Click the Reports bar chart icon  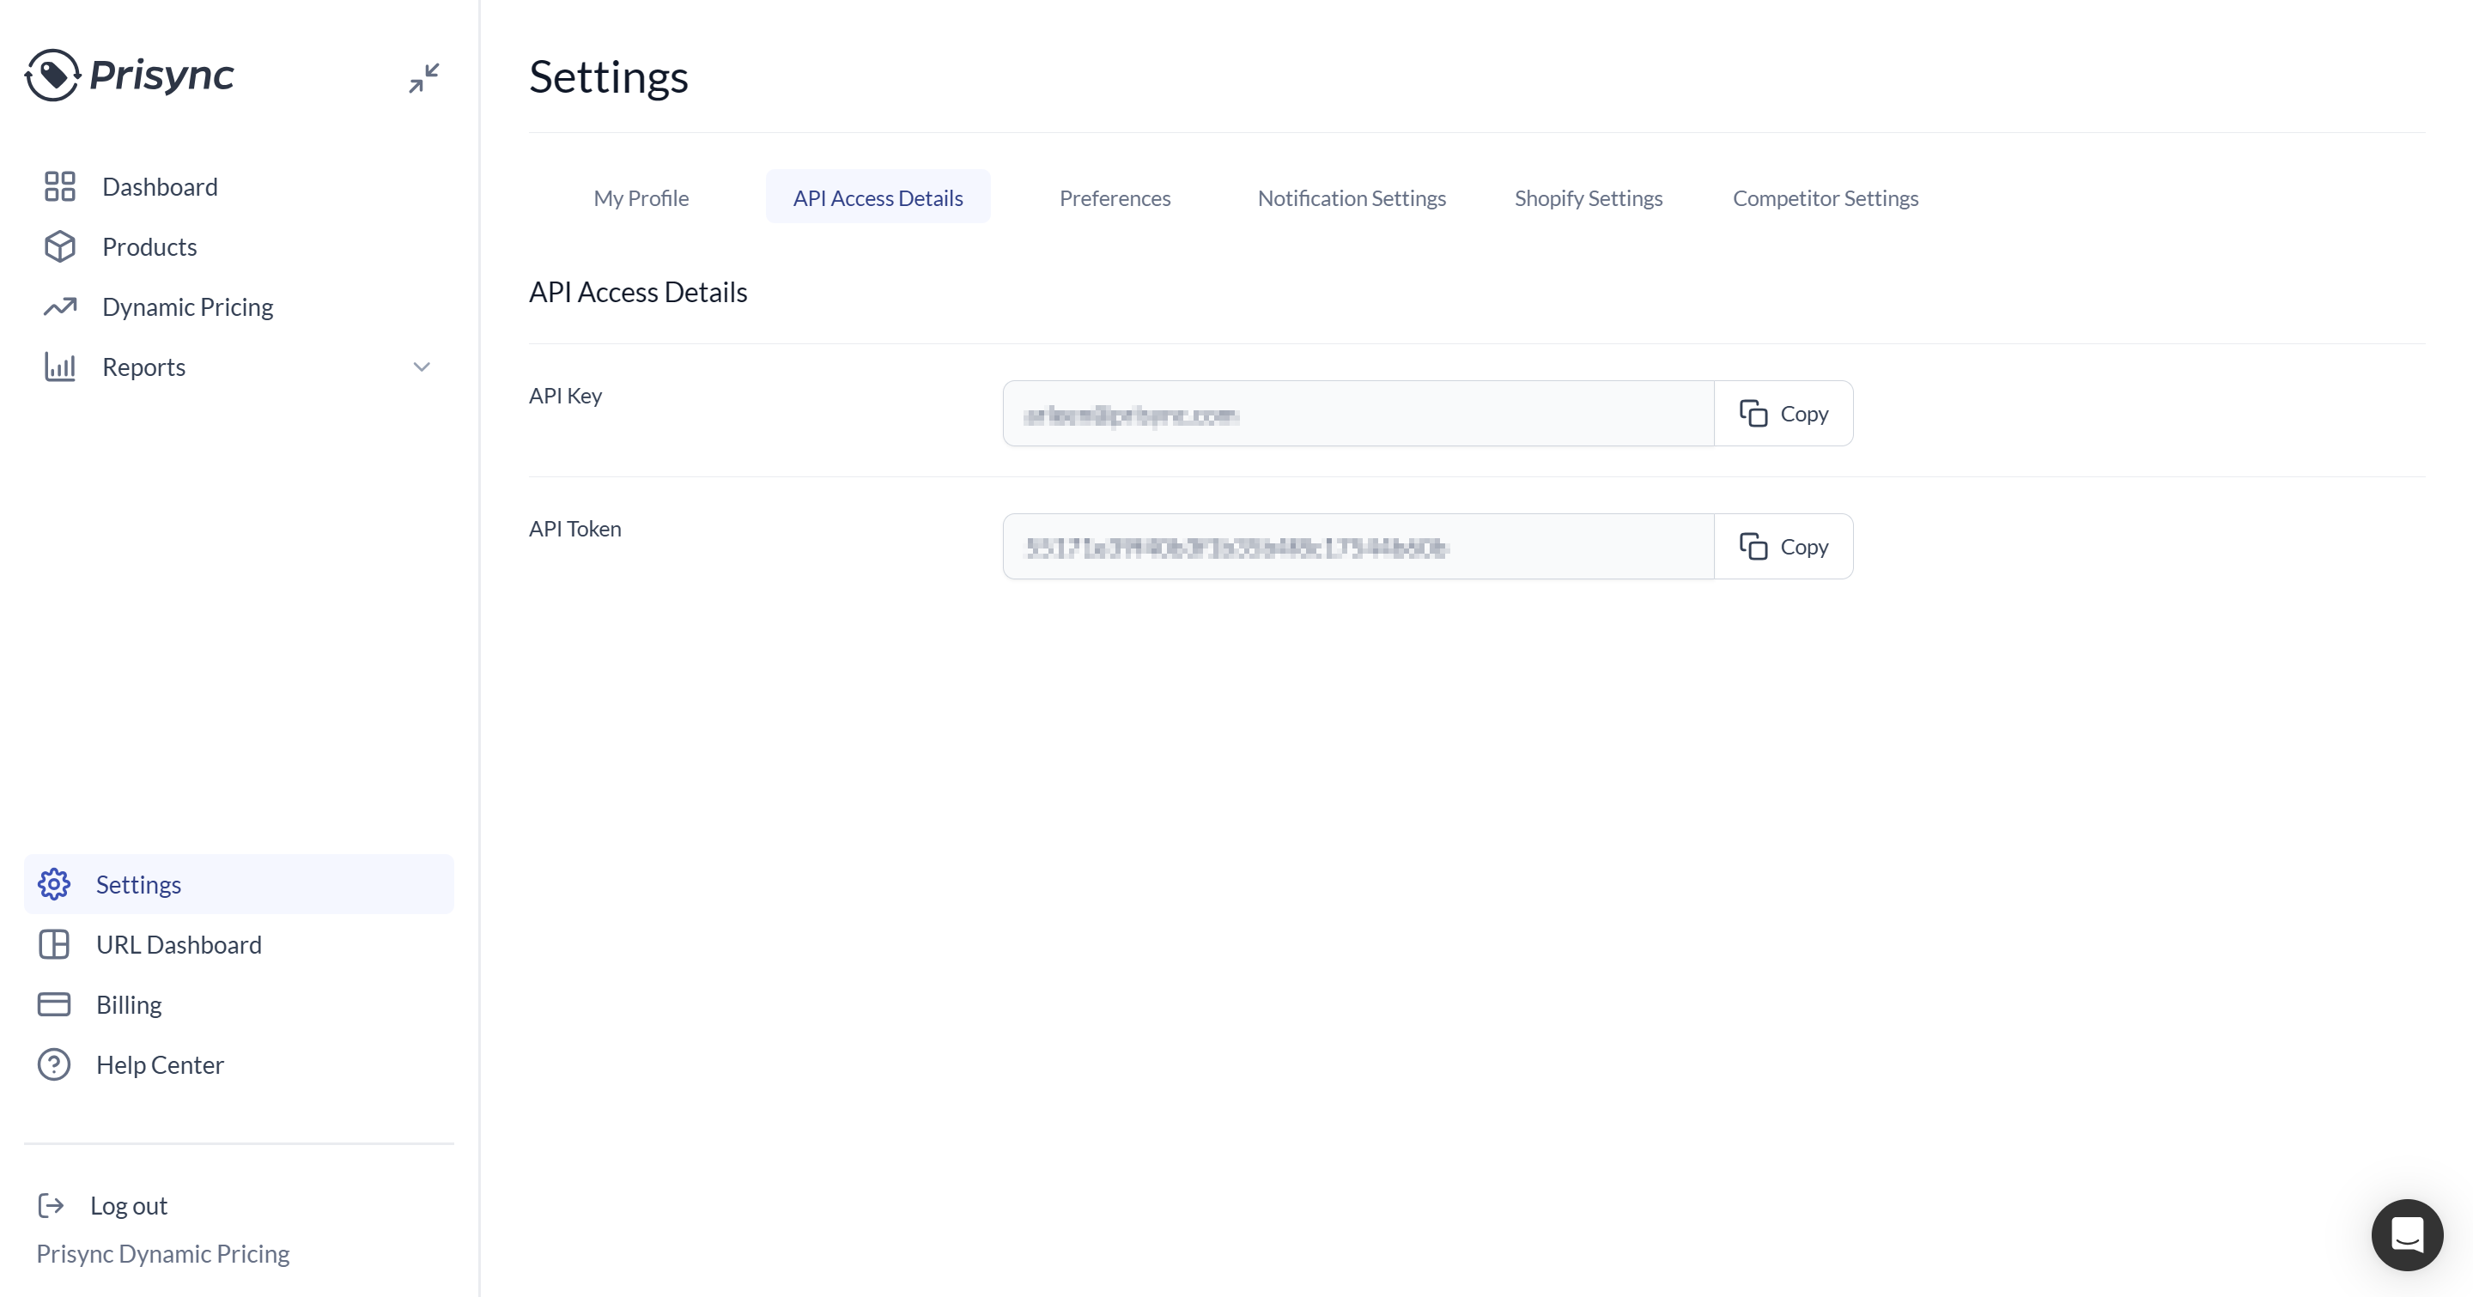pos(59,367)
